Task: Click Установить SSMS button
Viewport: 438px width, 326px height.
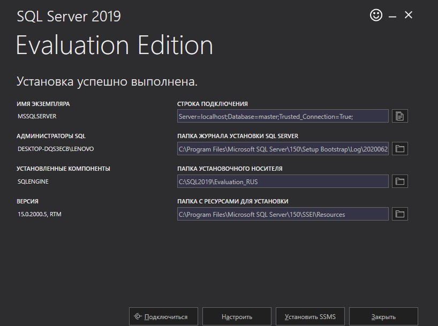Action: click(x=310, y=317)
